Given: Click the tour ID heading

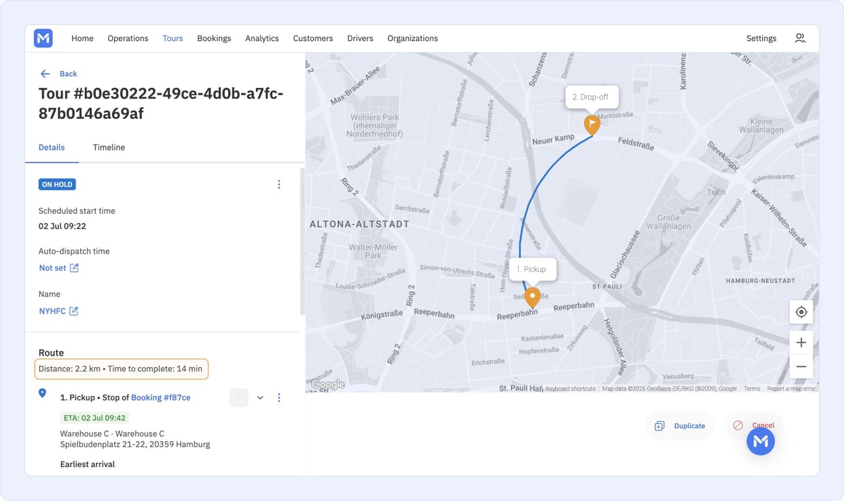Looking at the screenshot, I should tap(161, 103).
